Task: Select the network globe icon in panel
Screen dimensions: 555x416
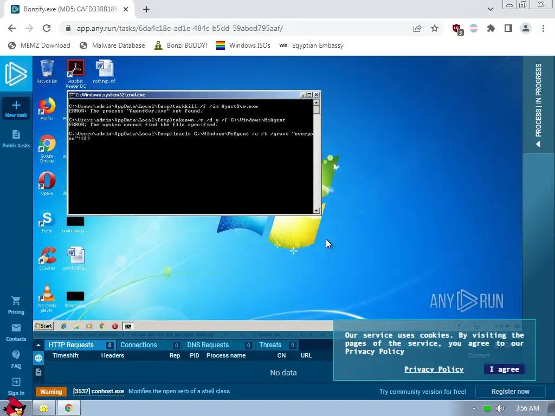Action: tap(38, 358)
